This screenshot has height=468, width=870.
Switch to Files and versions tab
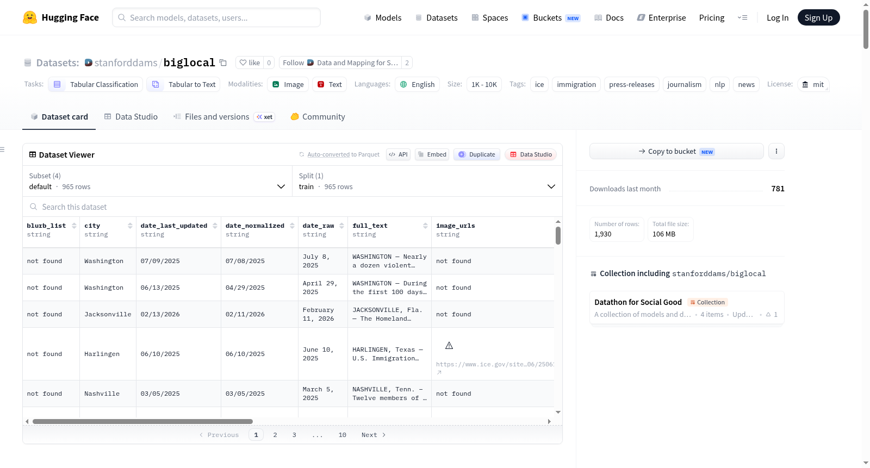pos(224,117)
